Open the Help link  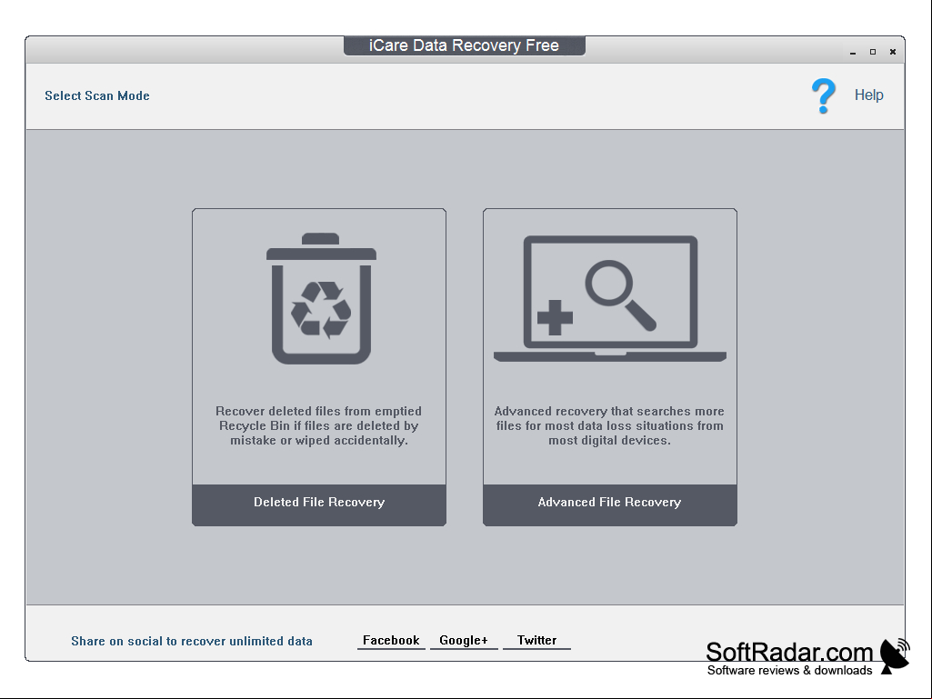(868, 95)
